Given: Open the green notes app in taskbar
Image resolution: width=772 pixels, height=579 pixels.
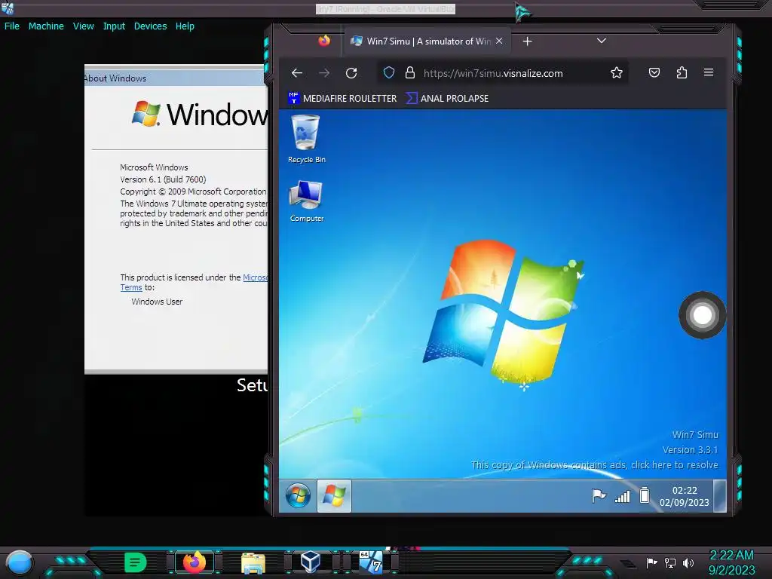Looking at the screenshot, I should (136, 562).
